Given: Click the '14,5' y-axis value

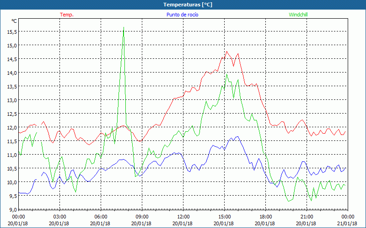Looking at the screenshot, I should pyautogui.click(x=12, y=60).
